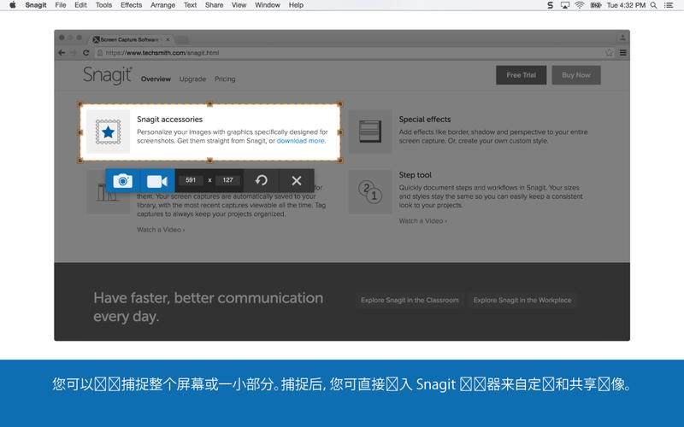Click Explore Snagit in the Workplace

click(x=522, y=301)
